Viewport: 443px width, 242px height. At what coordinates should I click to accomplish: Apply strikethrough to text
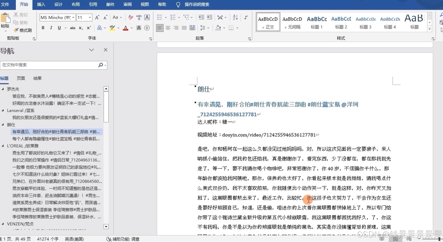point(73,28)
